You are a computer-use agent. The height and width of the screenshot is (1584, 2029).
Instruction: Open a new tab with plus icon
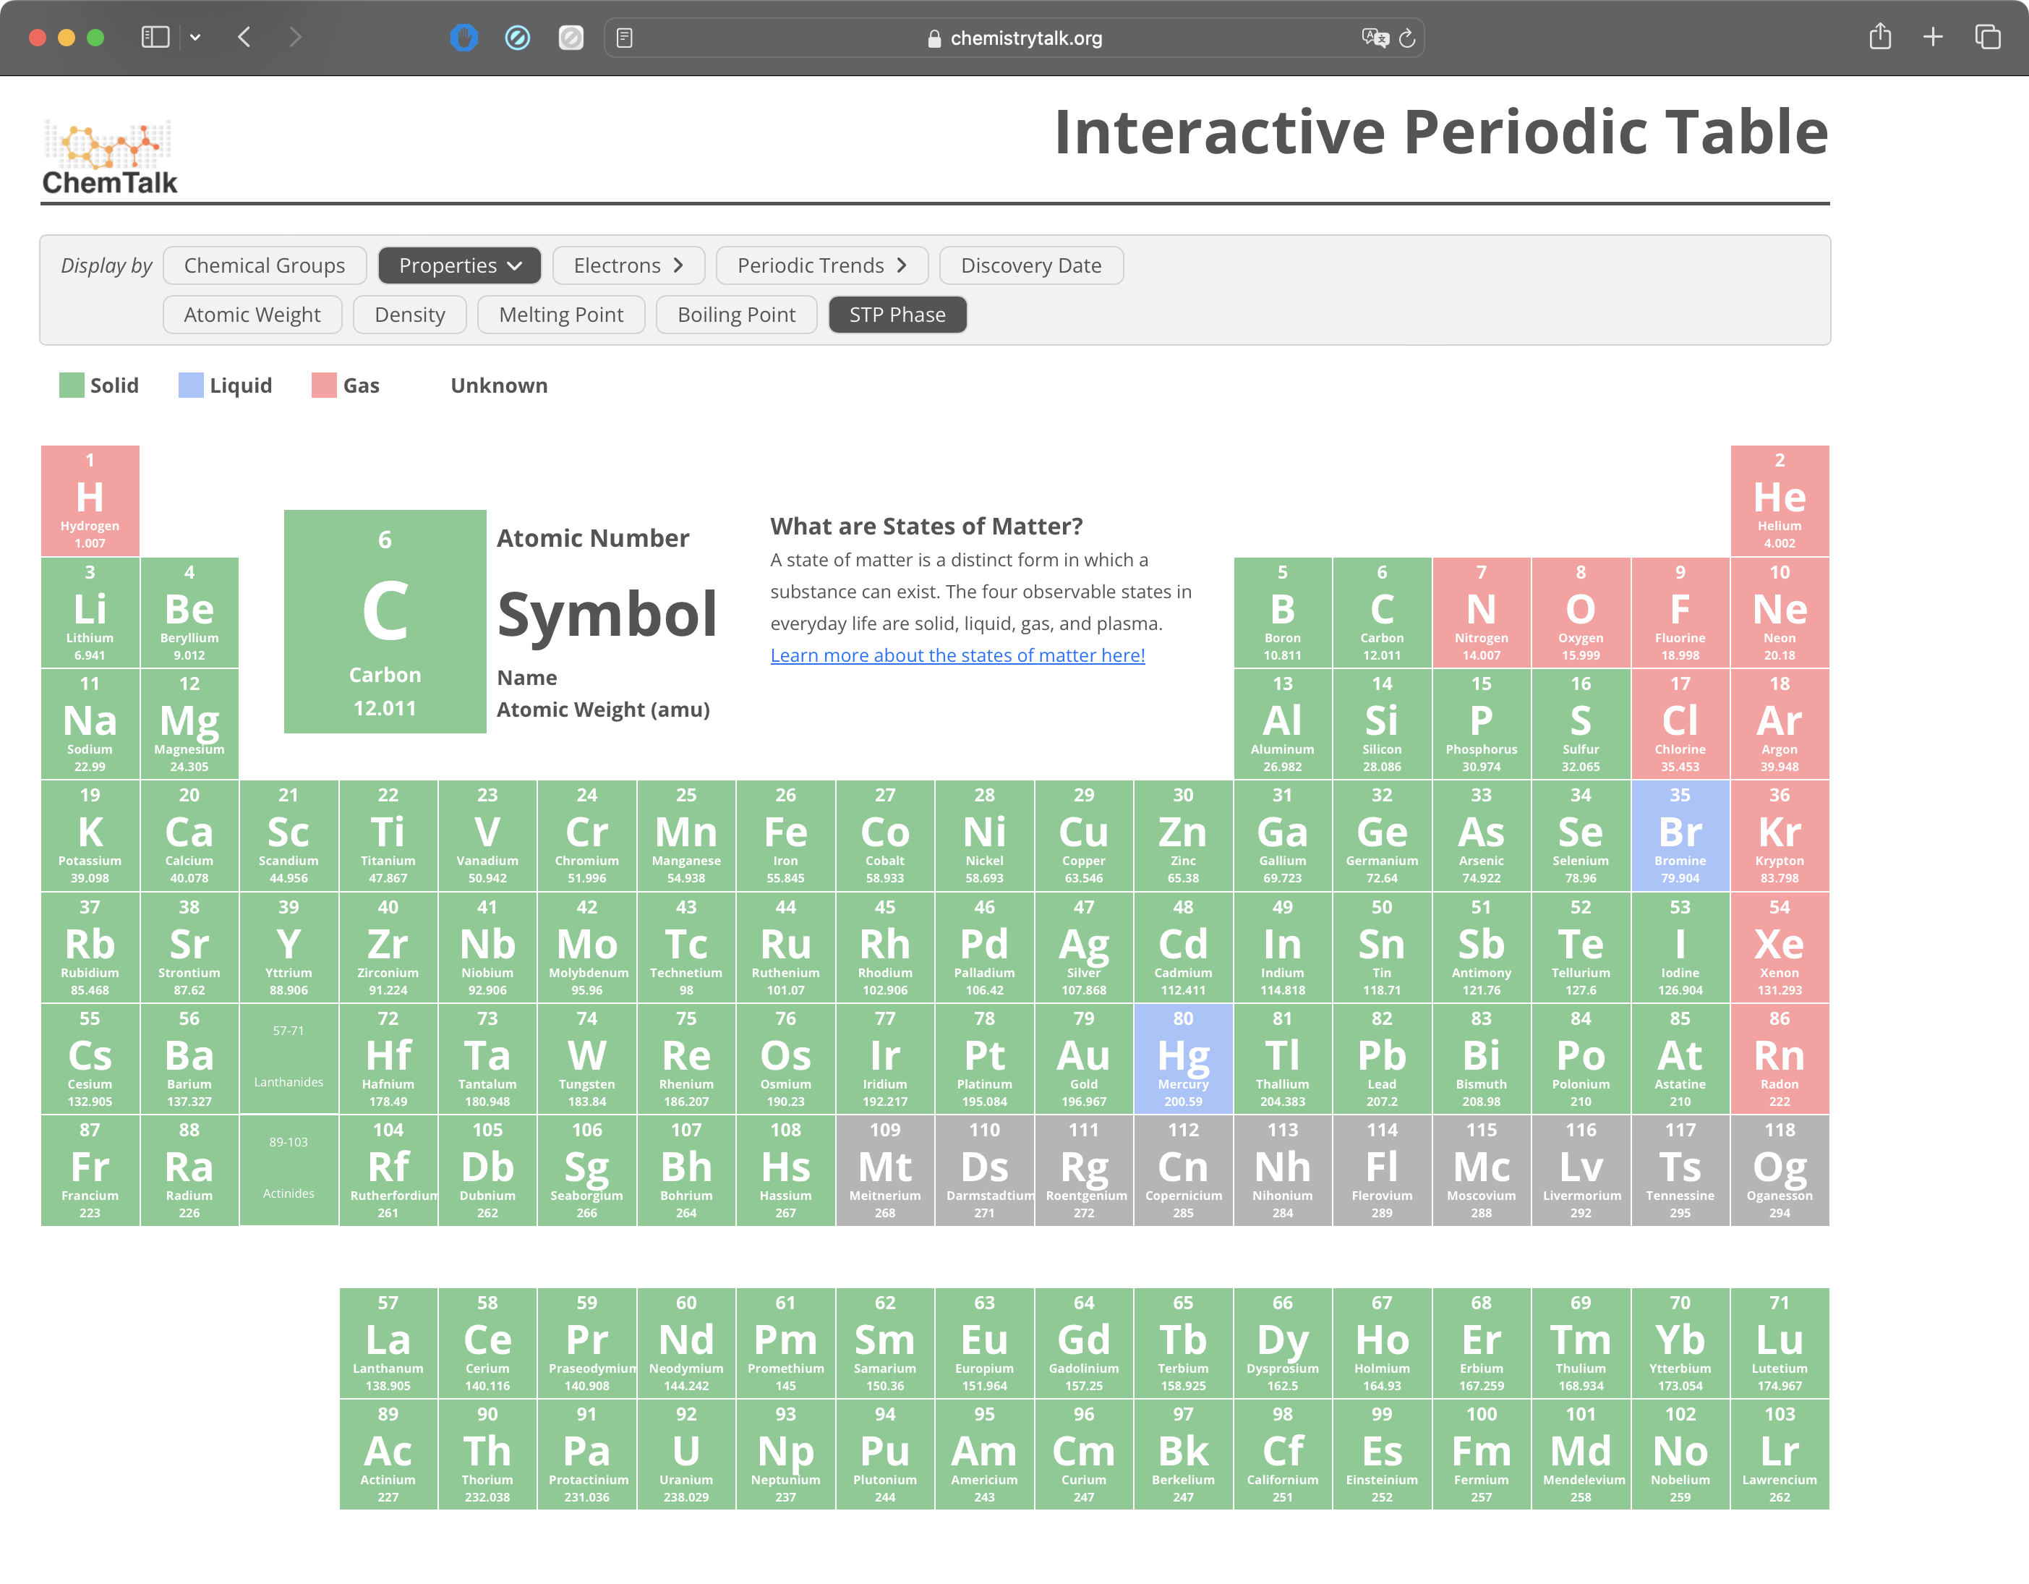click(1934, 37)
